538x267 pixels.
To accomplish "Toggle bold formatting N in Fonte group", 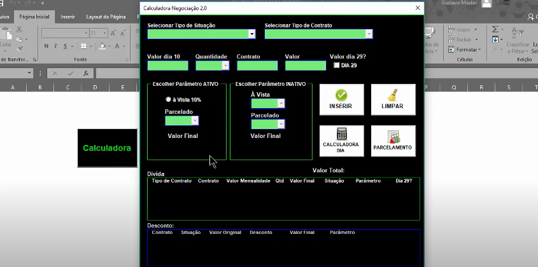I will pos(46,46).
